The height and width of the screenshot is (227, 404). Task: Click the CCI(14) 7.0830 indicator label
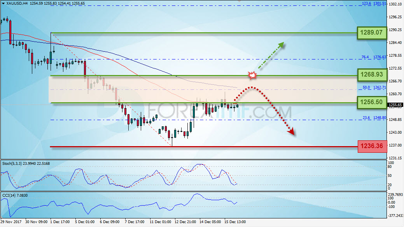[x=15, y=195]
